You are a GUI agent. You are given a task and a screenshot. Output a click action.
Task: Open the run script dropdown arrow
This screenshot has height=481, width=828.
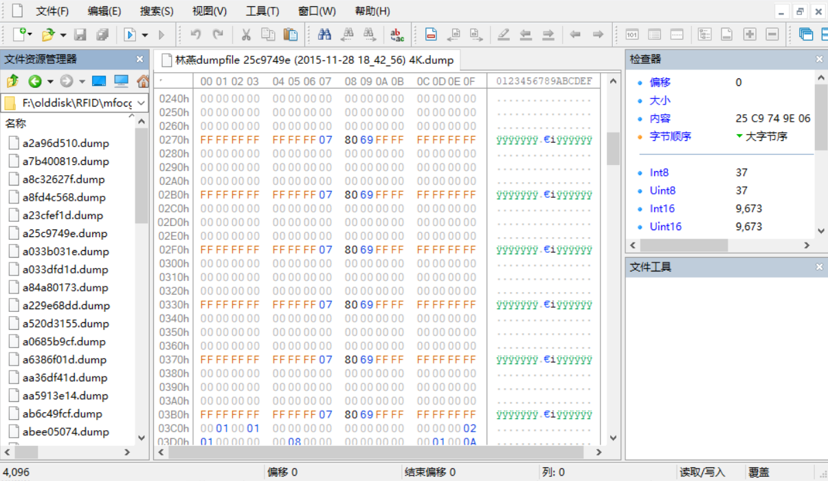pos(145,34)
